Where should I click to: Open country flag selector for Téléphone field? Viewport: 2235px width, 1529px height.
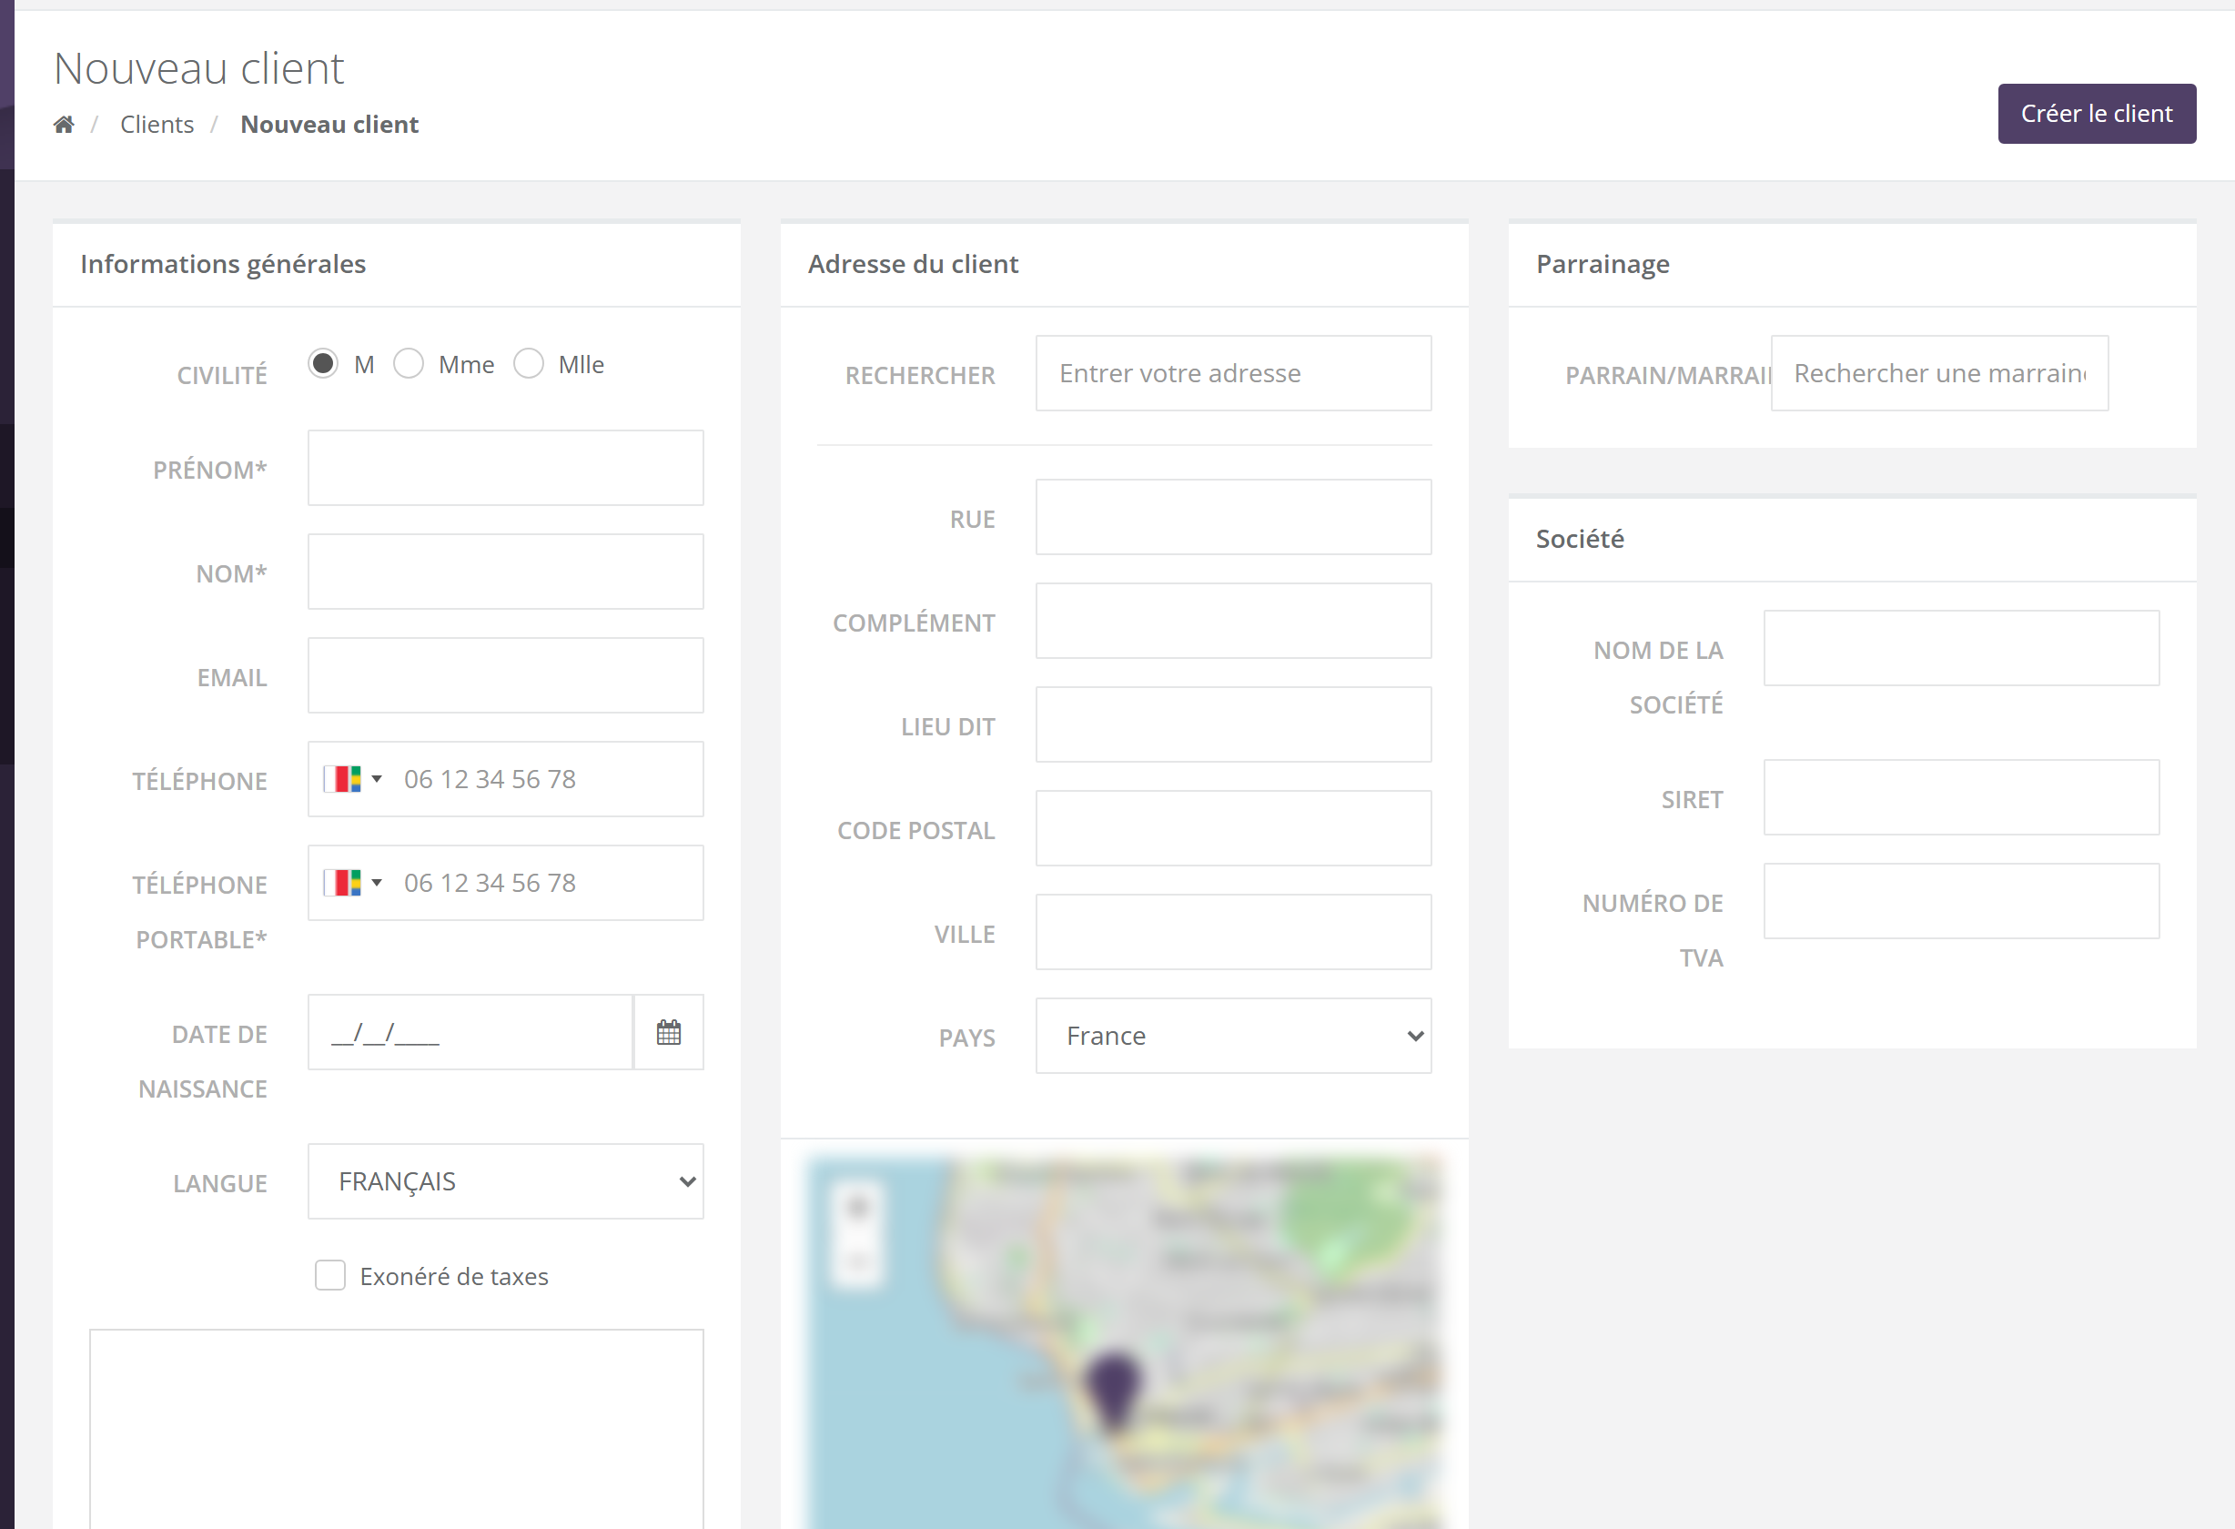(352, 779)
